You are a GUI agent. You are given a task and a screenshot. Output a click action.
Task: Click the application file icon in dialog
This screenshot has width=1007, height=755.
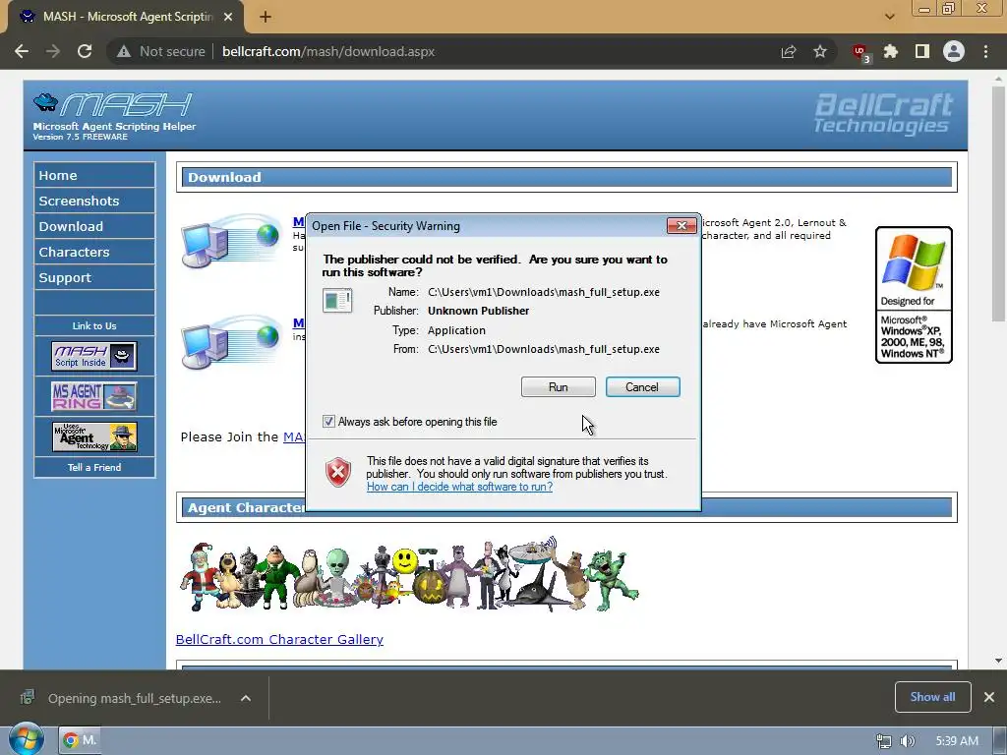(x=337, y=301)
